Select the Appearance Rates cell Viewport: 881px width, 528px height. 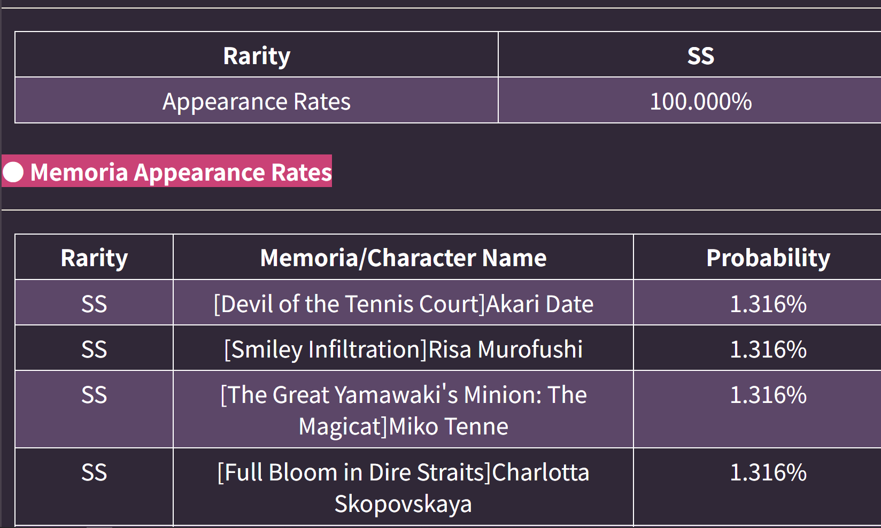click(257, 101)
